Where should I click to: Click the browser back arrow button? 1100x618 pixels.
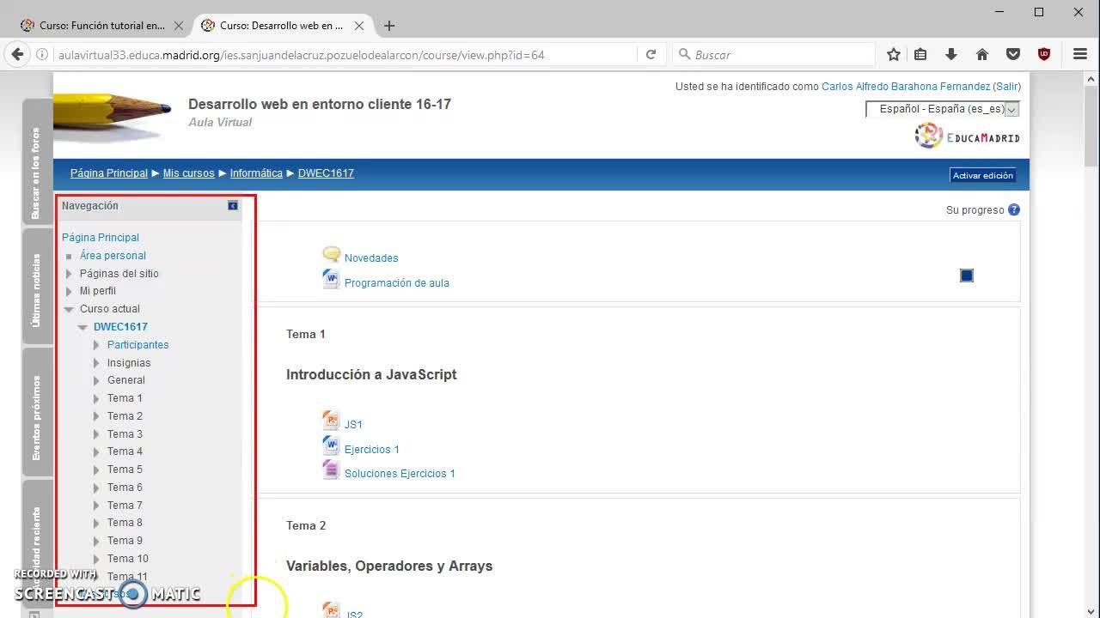pyautogui.click(x=17, y=54)
